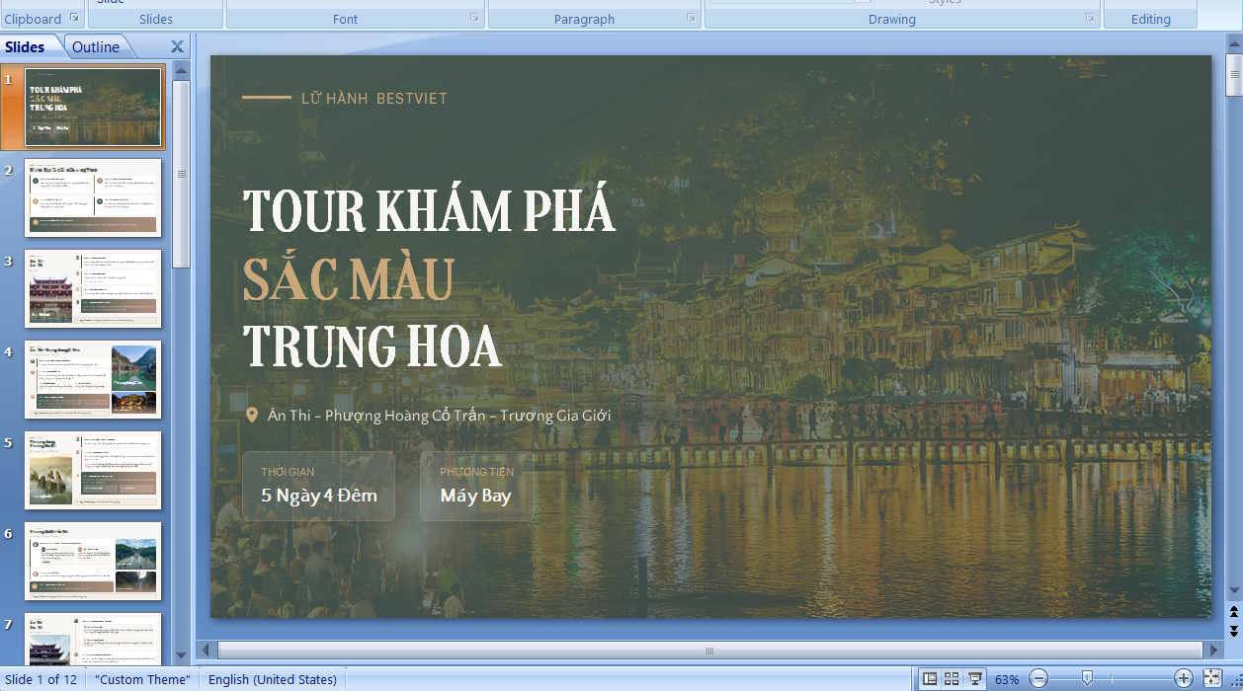The image size is (1243, 691).
Task: Select the Drawing group label
Action: pos(891,18)
